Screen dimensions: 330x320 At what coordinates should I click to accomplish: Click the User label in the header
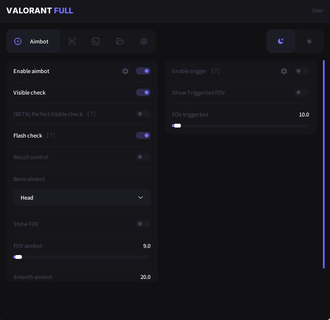tap(318, 11)
